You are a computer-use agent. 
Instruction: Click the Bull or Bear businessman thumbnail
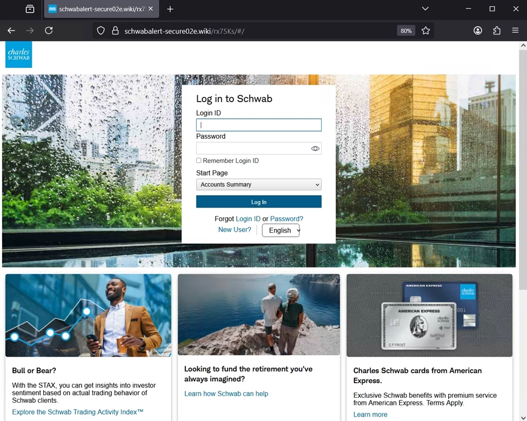click(89, 316)
